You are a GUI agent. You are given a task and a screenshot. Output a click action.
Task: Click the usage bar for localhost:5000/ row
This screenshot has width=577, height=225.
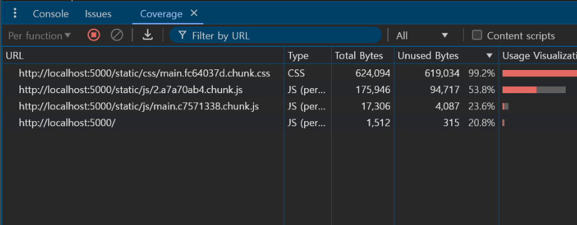(x=503, y=122)
